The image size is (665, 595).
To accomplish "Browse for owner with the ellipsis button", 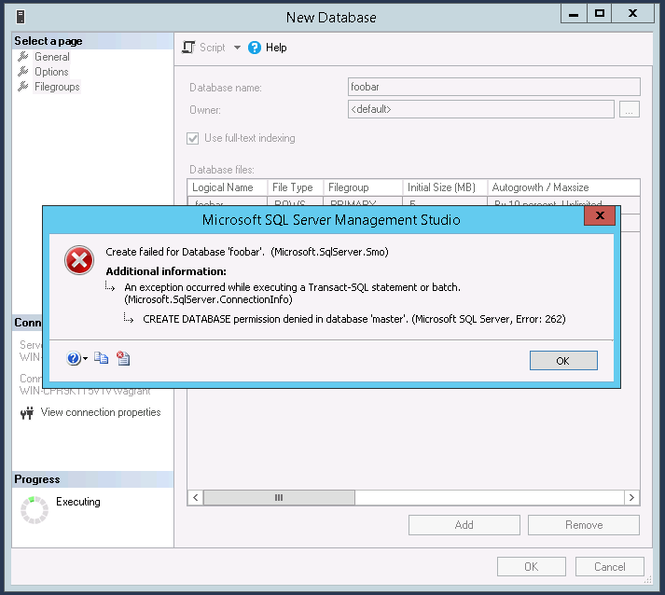I will tap(630, 109).
